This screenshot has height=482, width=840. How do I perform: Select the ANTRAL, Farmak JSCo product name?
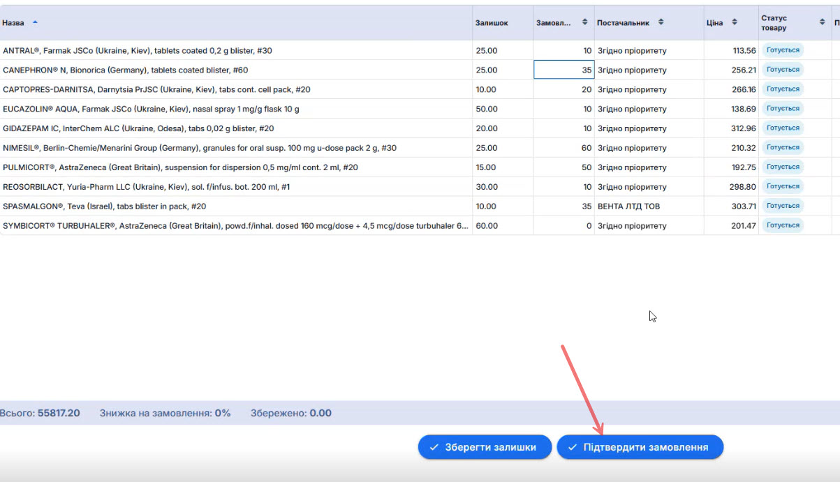point(138,50)
